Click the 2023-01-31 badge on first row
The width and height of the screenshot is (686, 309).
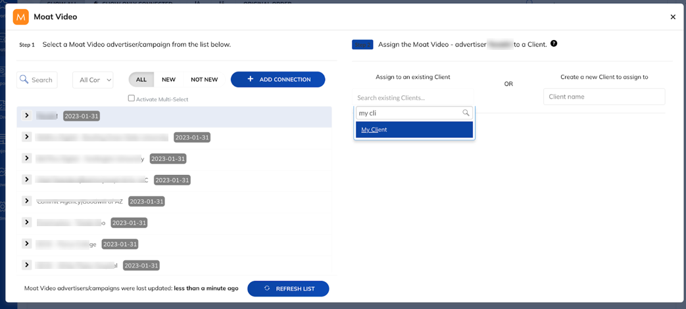click(82, 116)
